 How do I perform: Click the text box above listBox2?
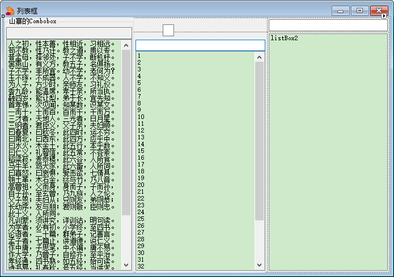pos(328,25)
